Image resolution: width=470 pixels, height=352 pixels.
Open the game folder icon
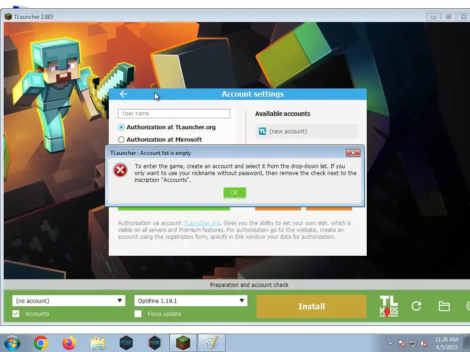point(444,306)
